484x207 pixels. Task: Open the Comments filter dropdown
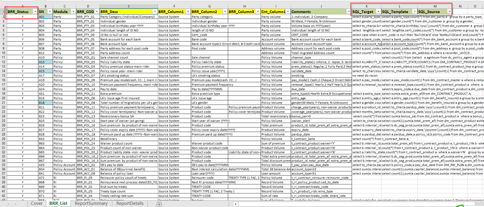coord(348,12)
